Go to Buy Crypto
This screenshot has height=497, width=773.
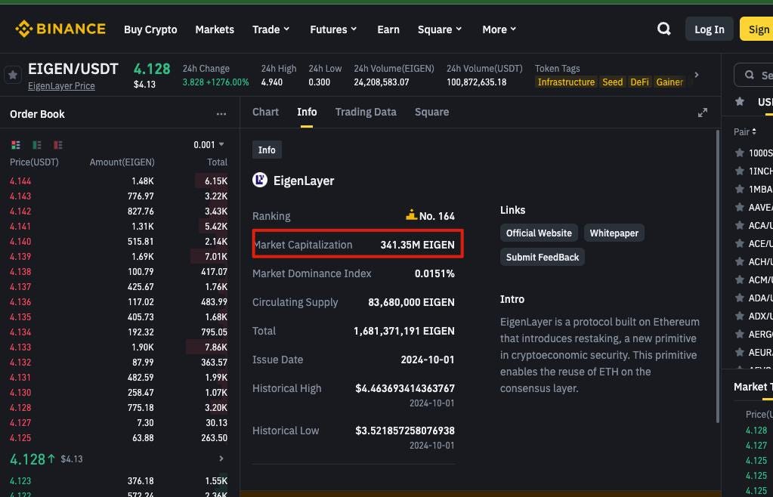coord(150,29)
